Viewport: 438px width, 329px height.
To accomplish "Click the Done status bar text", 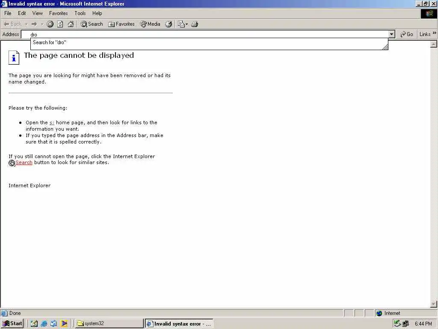I will pos(15,313).
